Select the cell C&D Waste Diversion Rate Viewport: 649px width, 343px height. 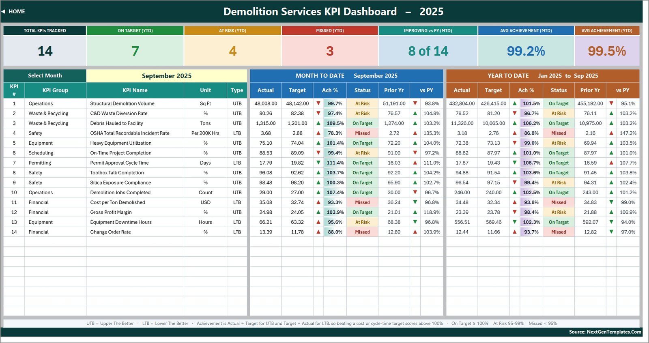[135, 113]
